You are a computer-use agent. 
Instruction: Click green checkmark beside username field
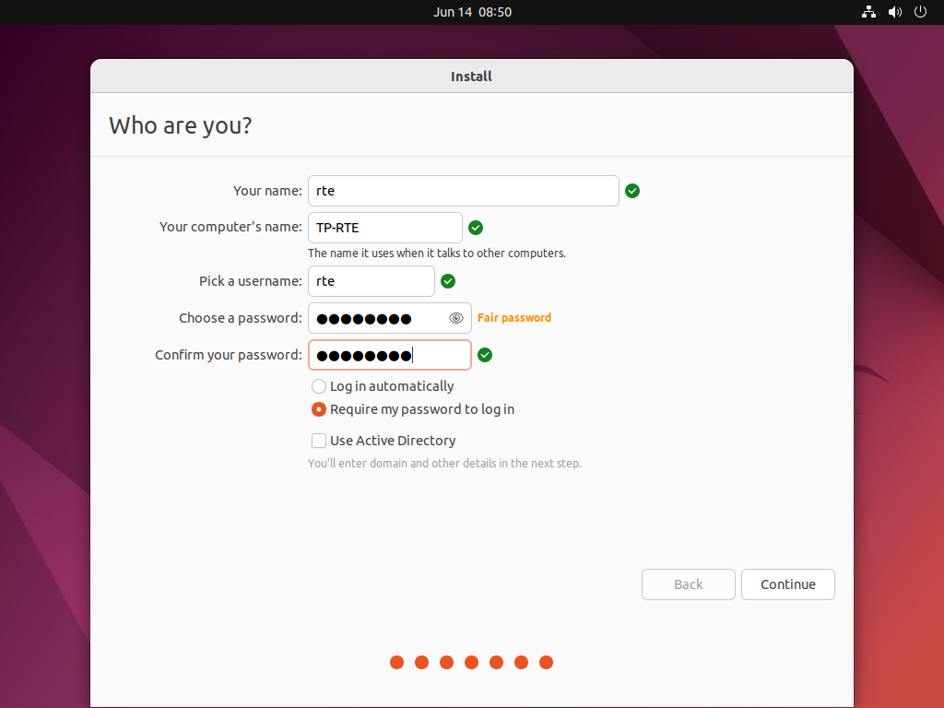tap(448, 281)
